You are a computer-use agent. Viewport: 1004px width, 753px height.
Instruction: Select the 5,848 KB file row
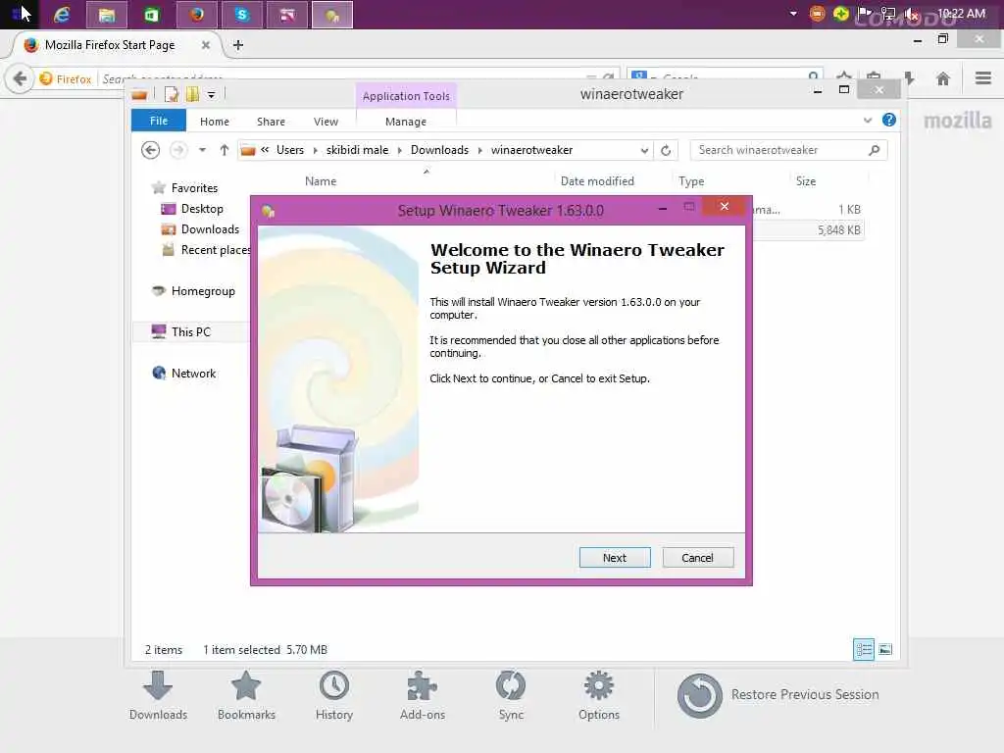809,229
